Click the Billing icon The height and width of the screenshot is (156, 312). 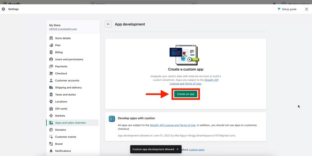(51, 52)
